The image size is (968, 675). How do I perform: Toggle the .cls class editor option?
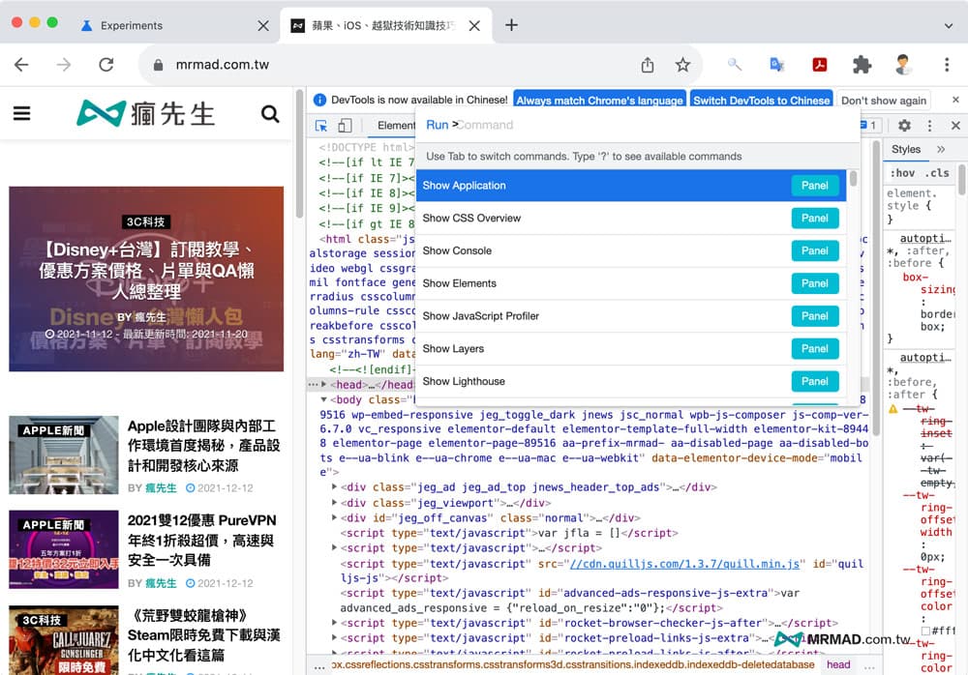937,173
